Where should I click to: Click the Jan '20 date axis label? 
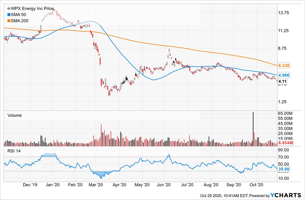point(53,185)
